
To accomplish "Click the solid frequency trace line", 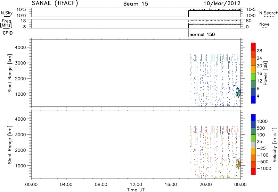I will (214, 24).
